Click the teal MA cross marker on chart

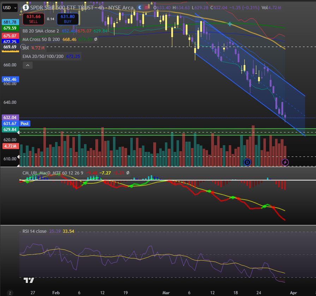click(x=230, y=24)
